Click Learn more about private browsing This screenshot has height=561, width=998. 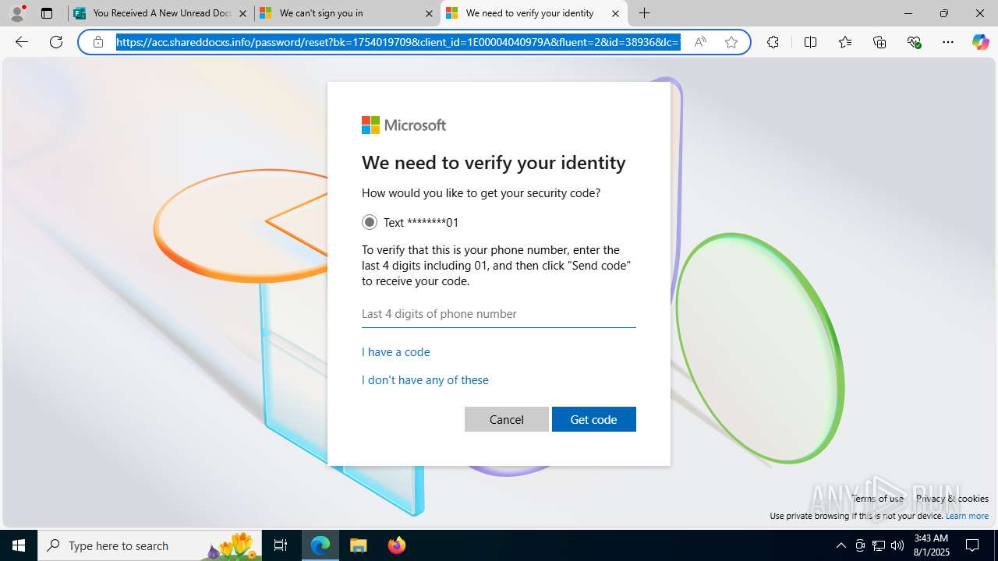pos(967,516)
